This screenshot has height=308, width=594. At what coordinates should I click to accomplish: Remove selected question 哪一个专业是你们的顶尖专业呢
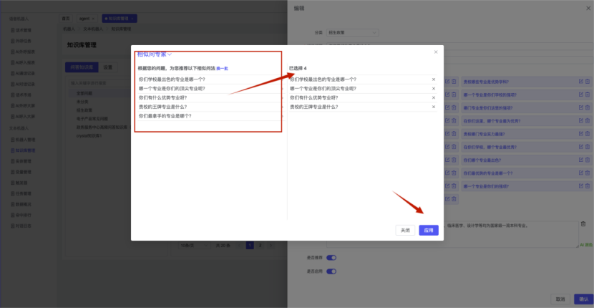[433, 89]
